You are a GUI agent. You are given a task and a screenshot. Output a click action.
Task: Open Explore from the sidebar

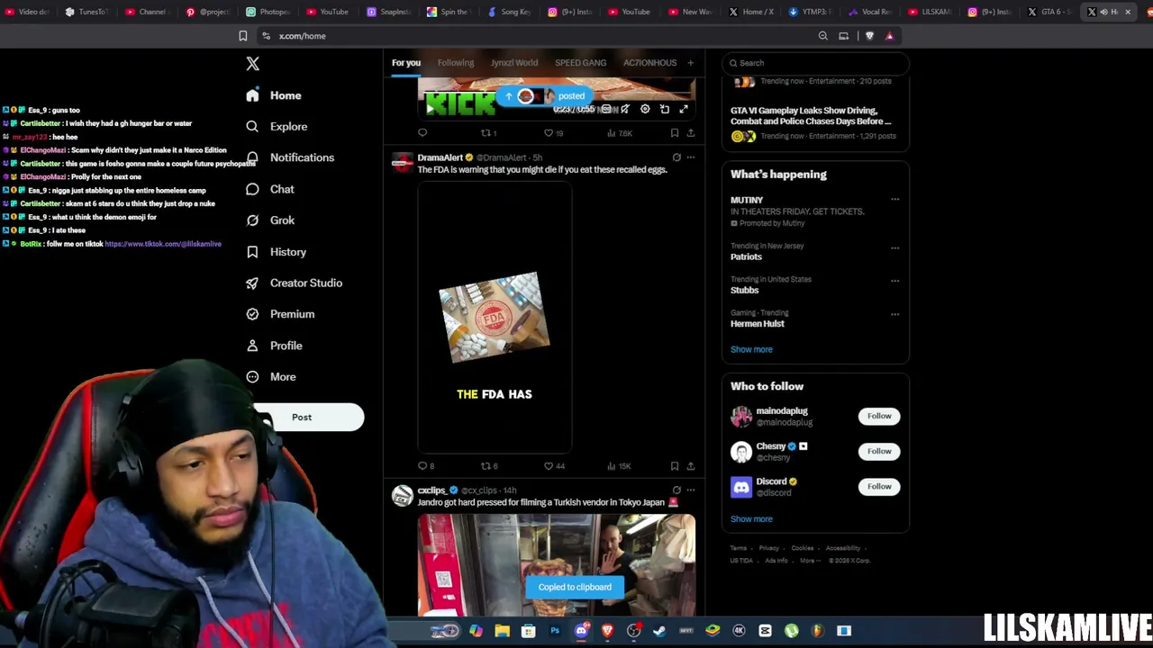click(277, 127)
